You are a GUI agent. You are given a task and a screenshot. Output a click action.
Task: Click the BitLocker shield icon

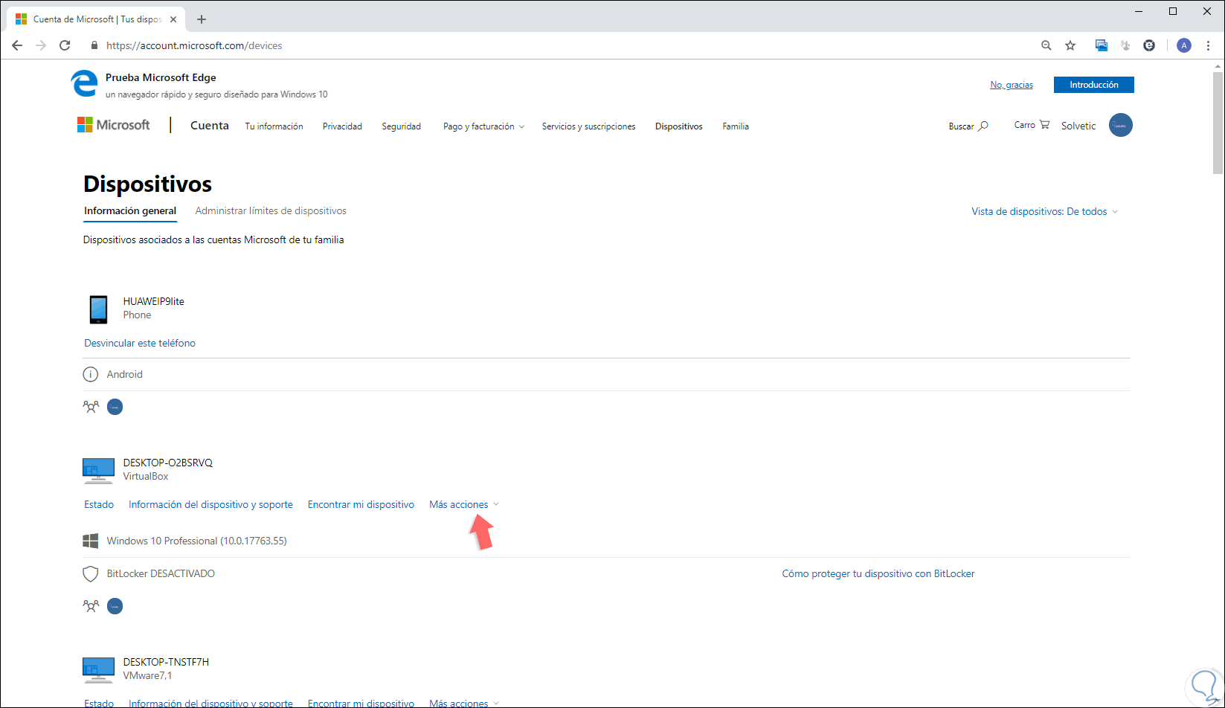[x=91, y=574]
